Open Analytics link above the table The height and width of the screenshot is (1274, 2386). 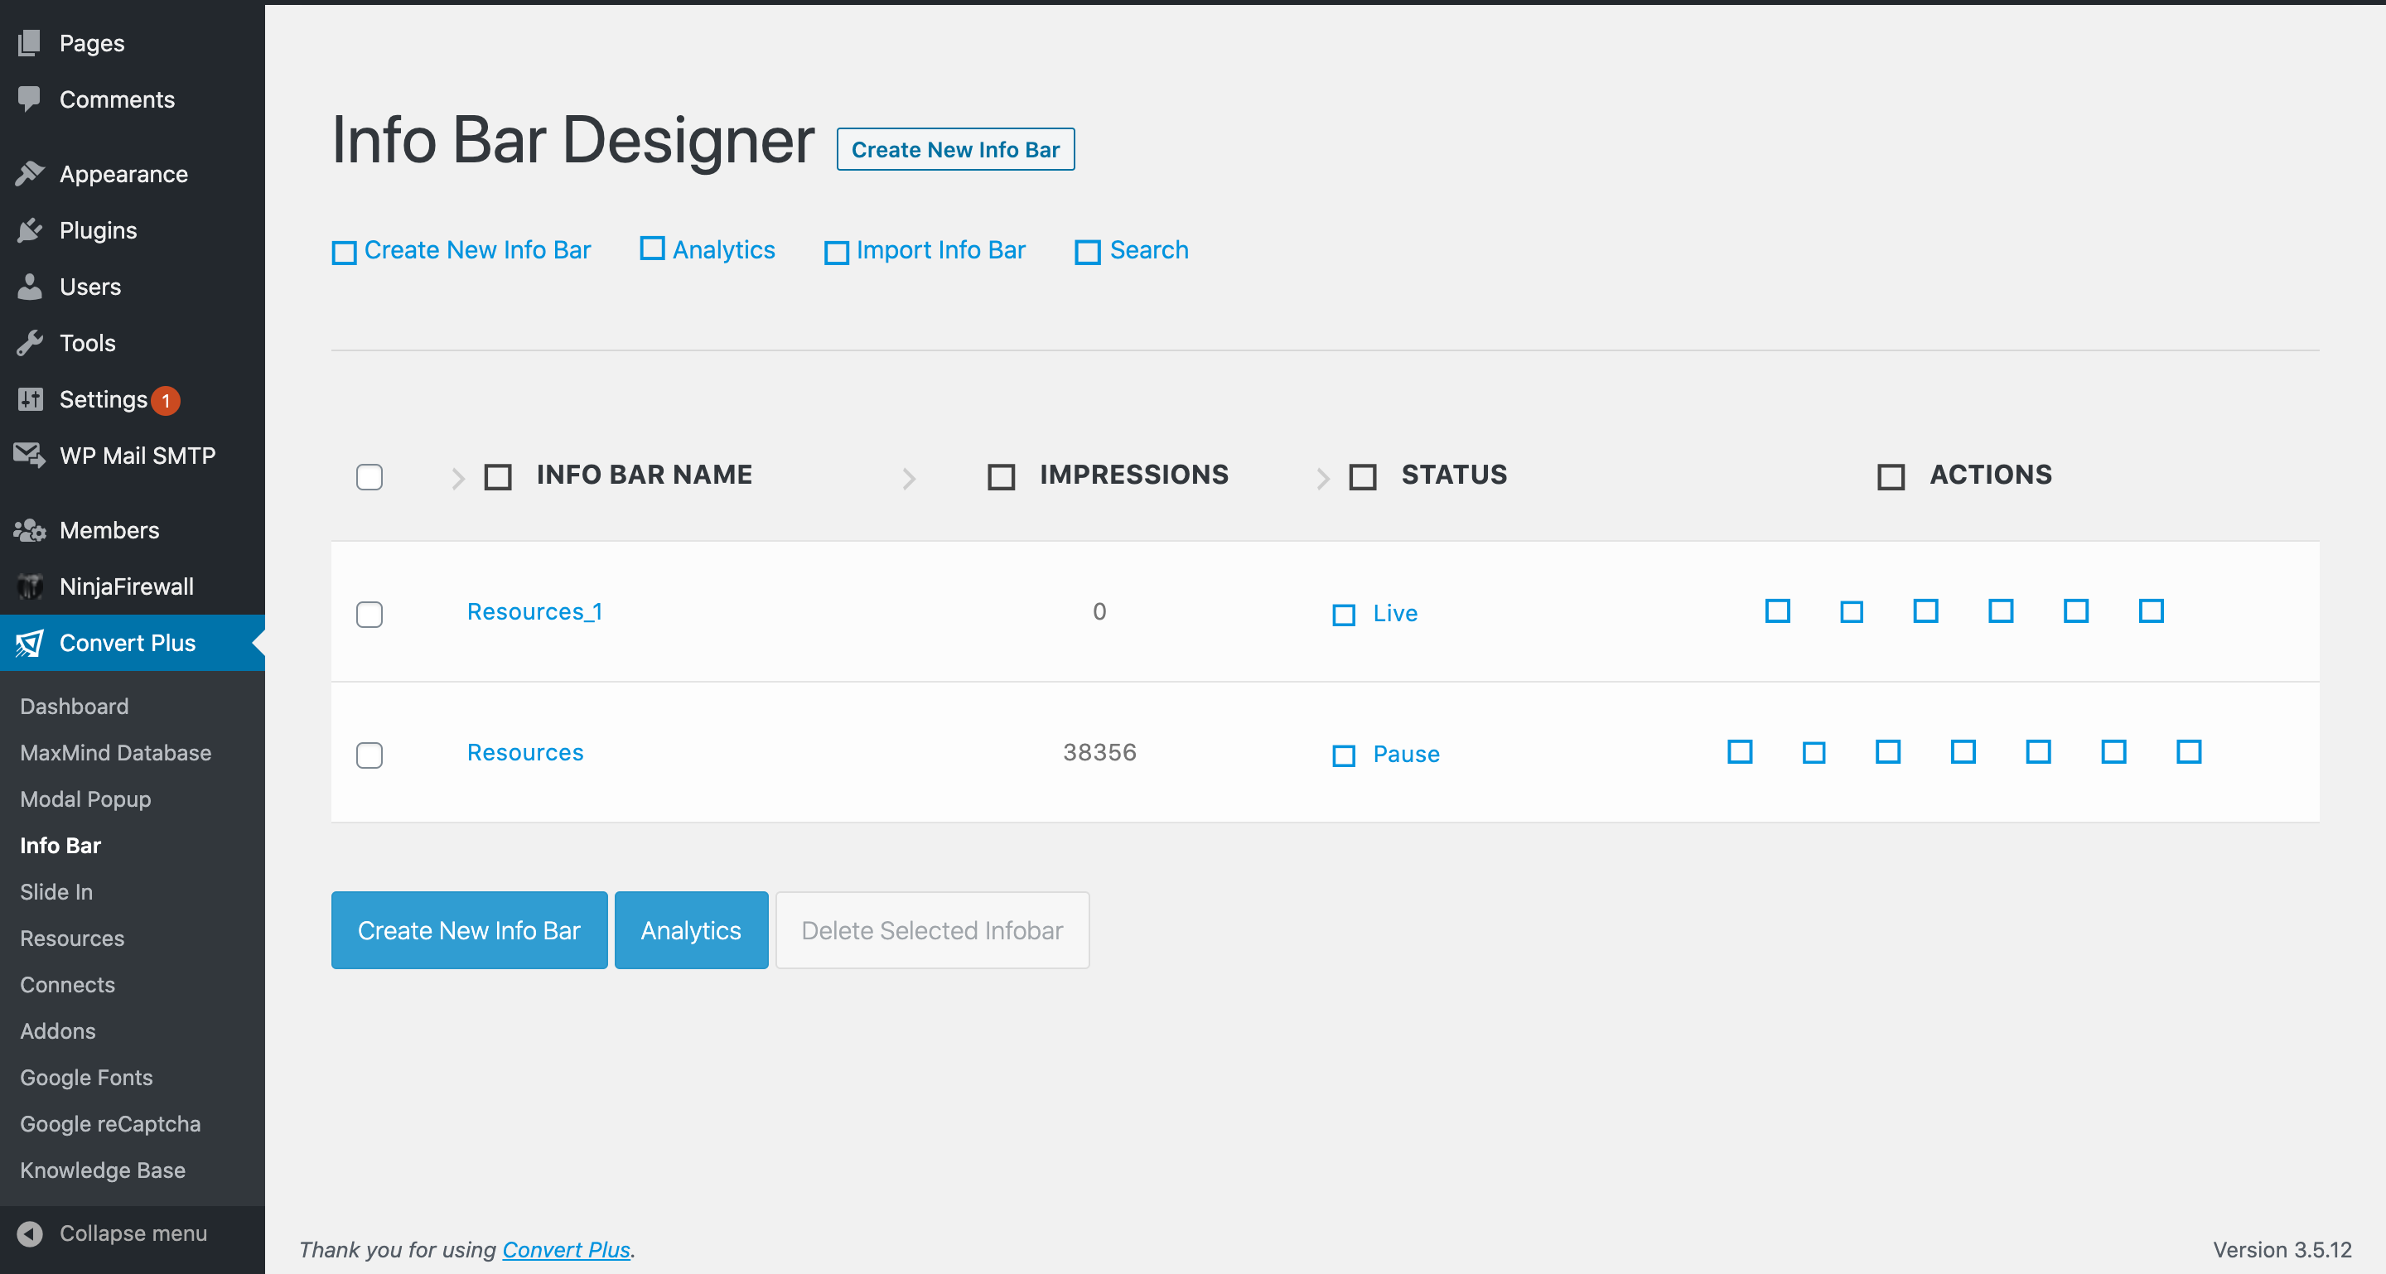(708, 250)
